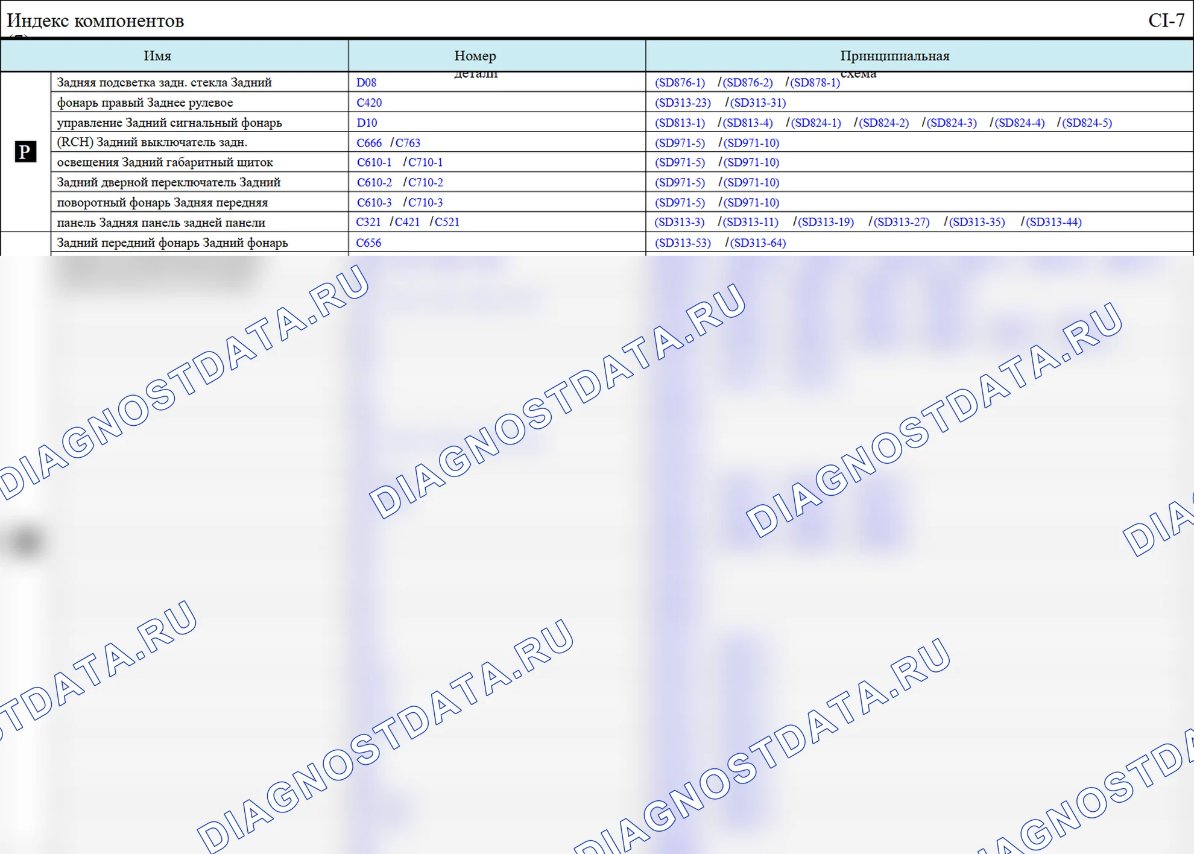
Task: Click the 'освещения Задний габаритный щиток' name
Action: pyautogui.click(x=165, y=162)
